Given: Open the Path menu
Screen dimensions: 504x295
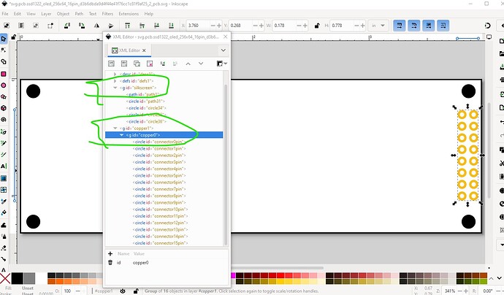Looking at the screenshot, I should pyautogui.click(x=79, y=14).
